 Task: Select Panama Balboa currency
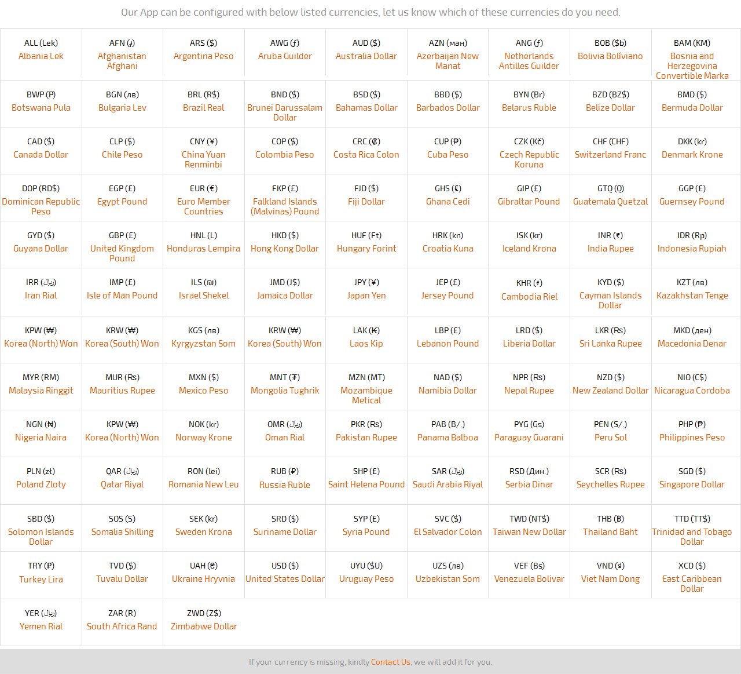click(447, 438)
